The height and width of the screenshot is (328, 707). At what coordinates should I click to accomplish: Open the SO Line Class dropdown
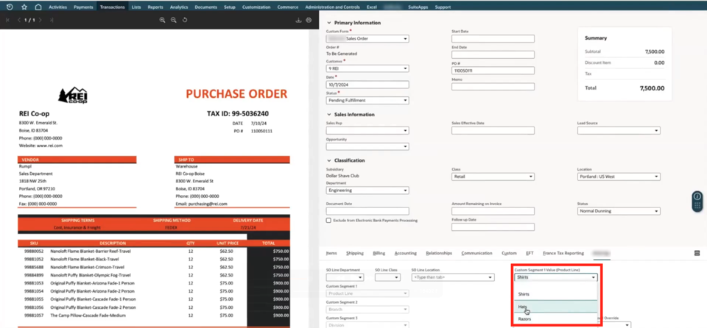pos(388,277)
